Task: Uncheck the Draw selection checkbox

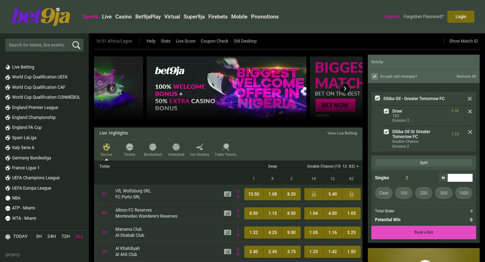Action: 386,111
